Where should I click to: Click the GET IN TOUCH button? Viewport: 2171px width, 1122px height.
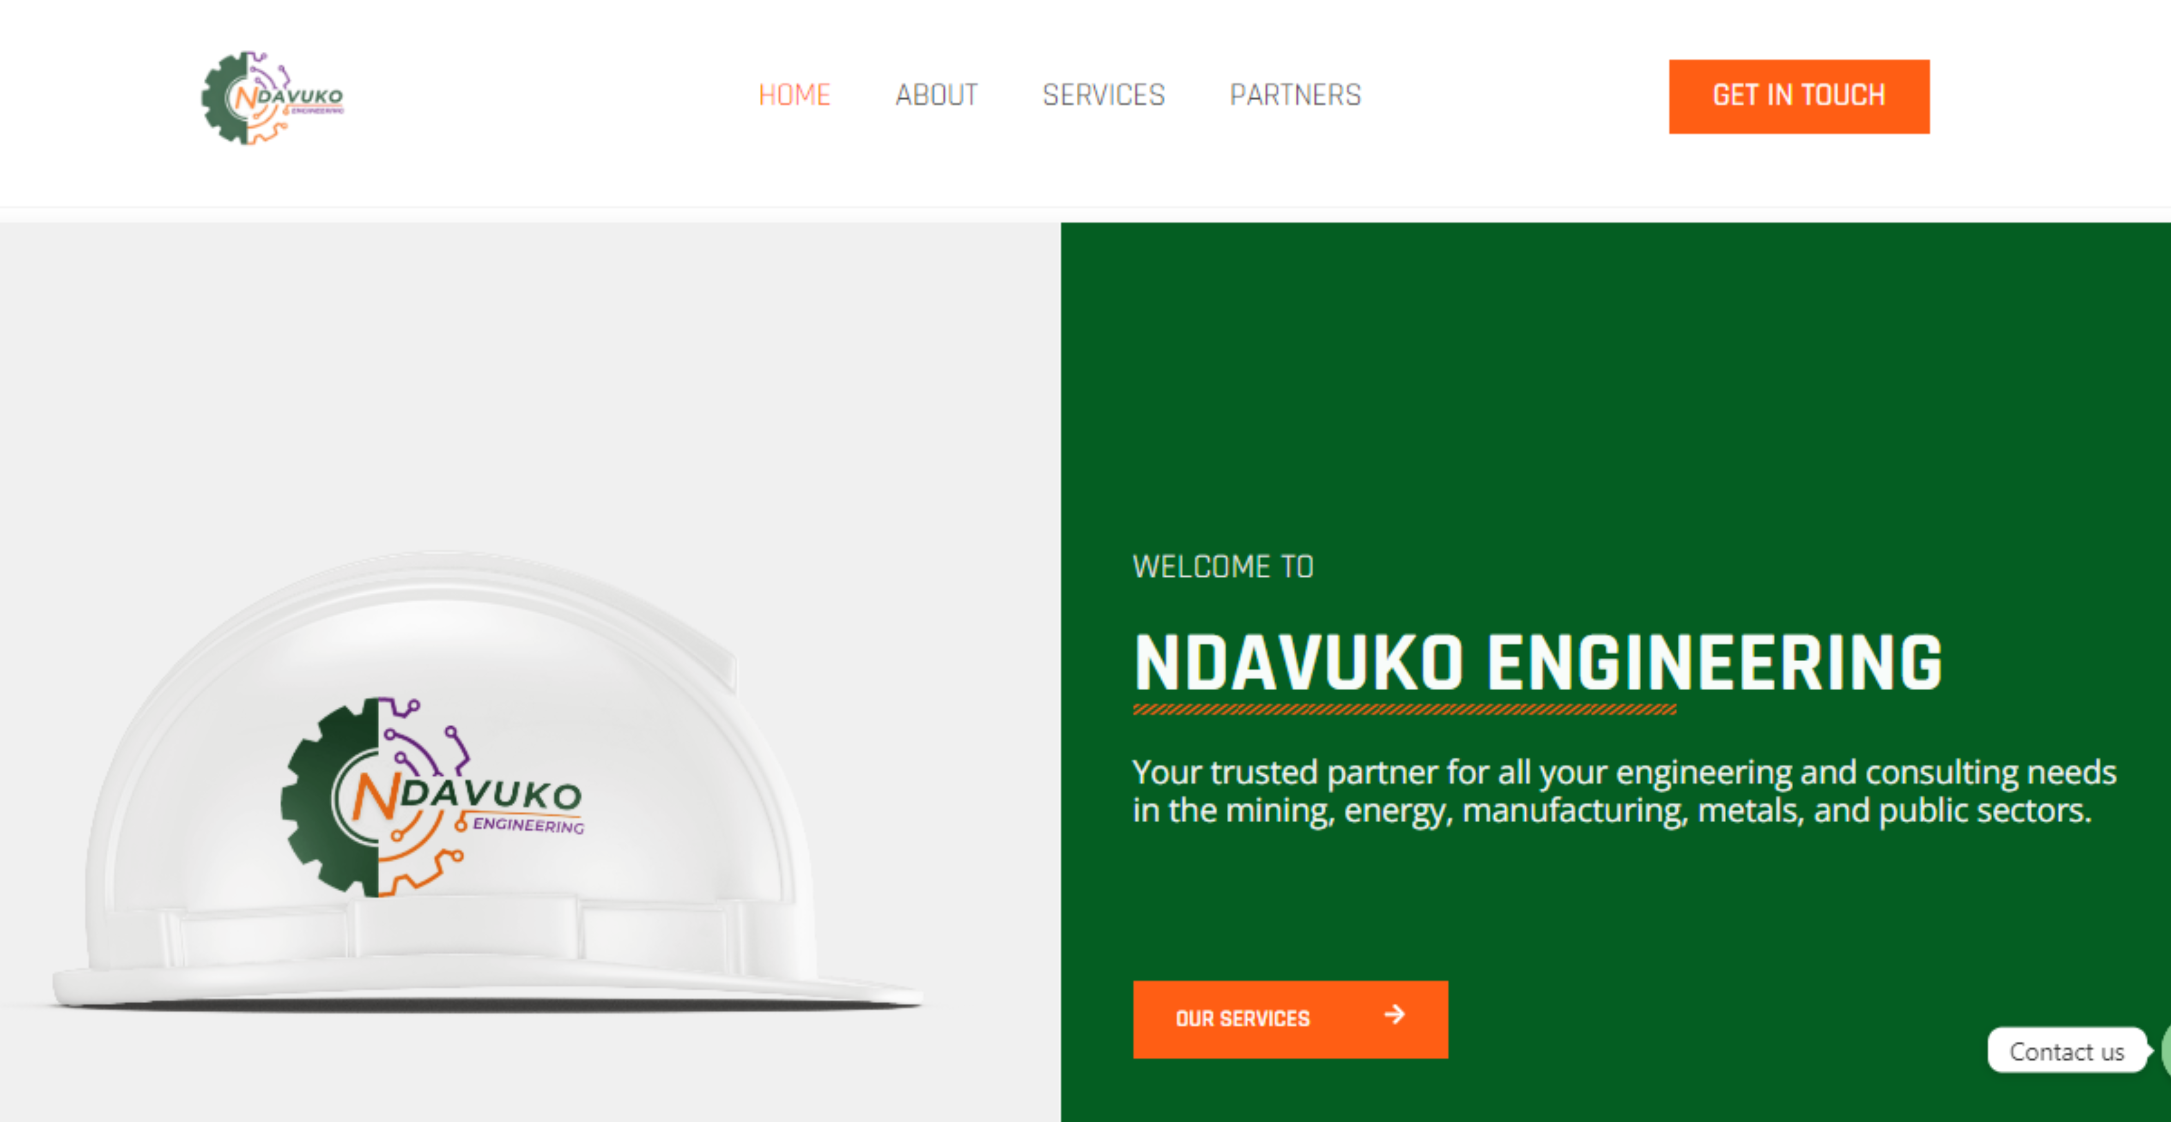point(1799,96)
